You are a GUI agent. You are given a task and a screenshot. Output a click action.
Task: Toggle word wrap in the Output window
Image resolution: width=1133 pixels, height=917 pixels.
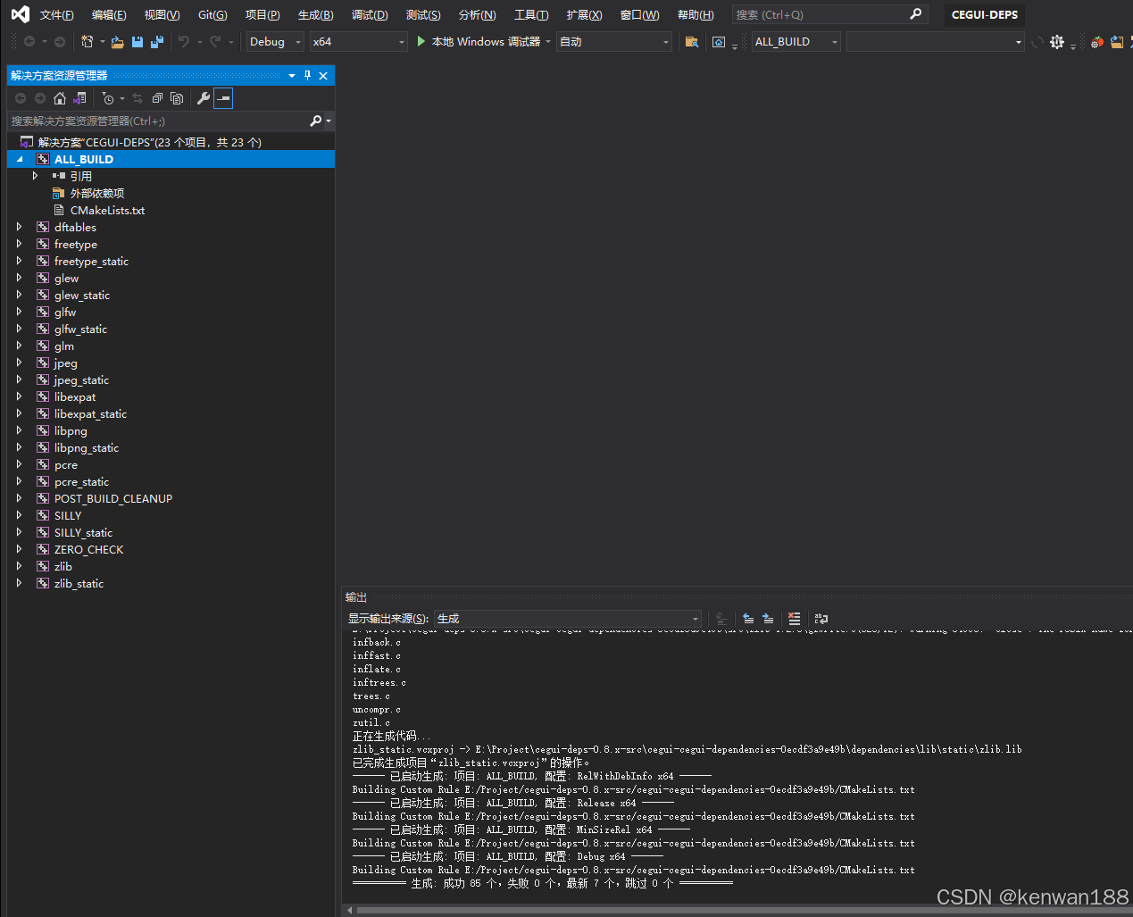coord(821,618)
